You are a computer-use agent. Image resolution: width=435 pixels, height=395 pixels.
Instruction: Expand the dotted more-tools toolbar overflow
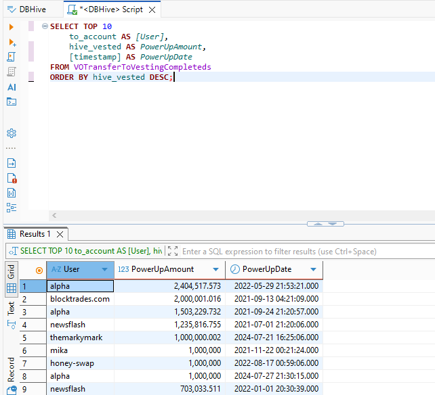click(x=11, y=148)
